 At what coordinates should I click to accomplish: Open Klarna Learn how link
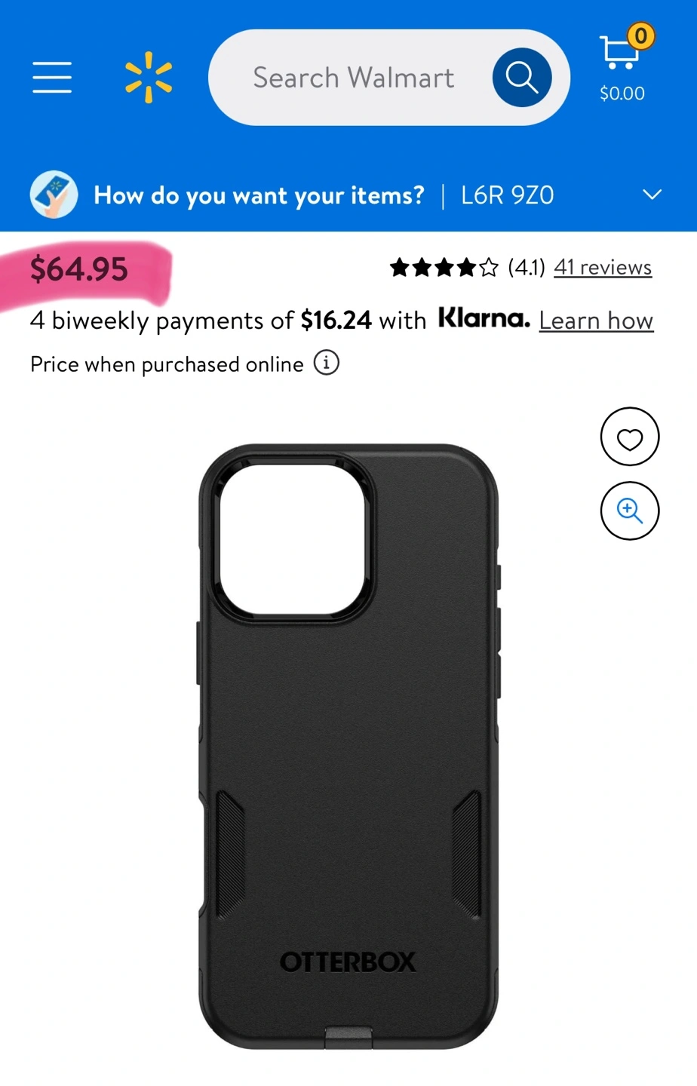point(596,321)
